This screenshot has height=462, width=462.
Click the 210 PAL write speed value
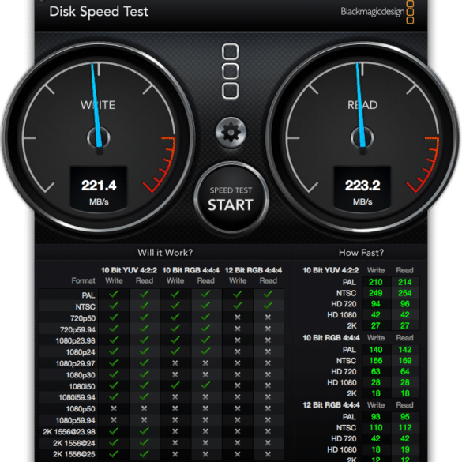point(376,282)
